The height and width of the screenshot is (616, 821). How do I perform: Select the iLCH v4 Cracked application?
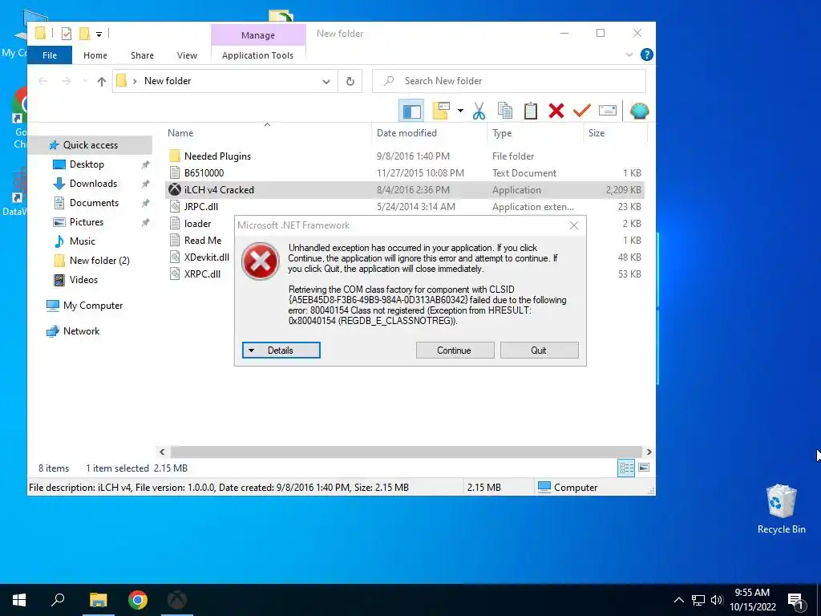pyautogui.click(x=219, y=190)
